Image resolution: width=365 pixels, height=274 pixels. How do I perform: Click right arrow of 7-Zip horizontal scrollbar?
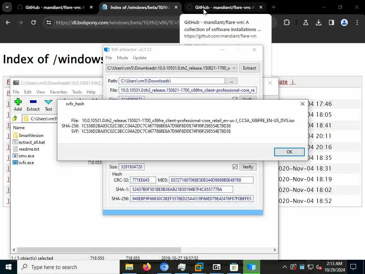tap(275, 250)
